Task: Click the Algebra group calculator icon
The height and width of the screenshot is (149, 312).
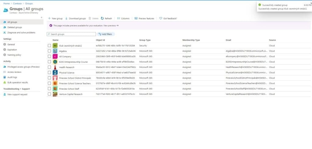Action: coord(55,51)
